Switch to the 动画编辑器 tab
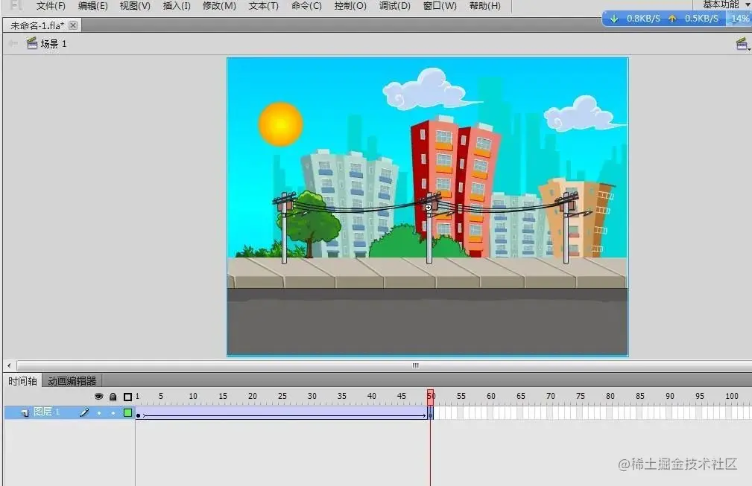This screenshot has width=752, height=486. pos(72,381)
